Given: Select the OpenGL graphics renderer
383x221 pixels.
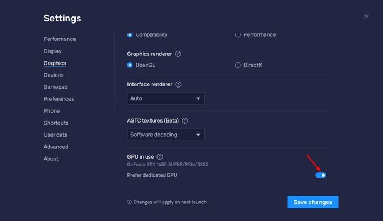Looking at the screenshot, I should (x=130, y=65).
